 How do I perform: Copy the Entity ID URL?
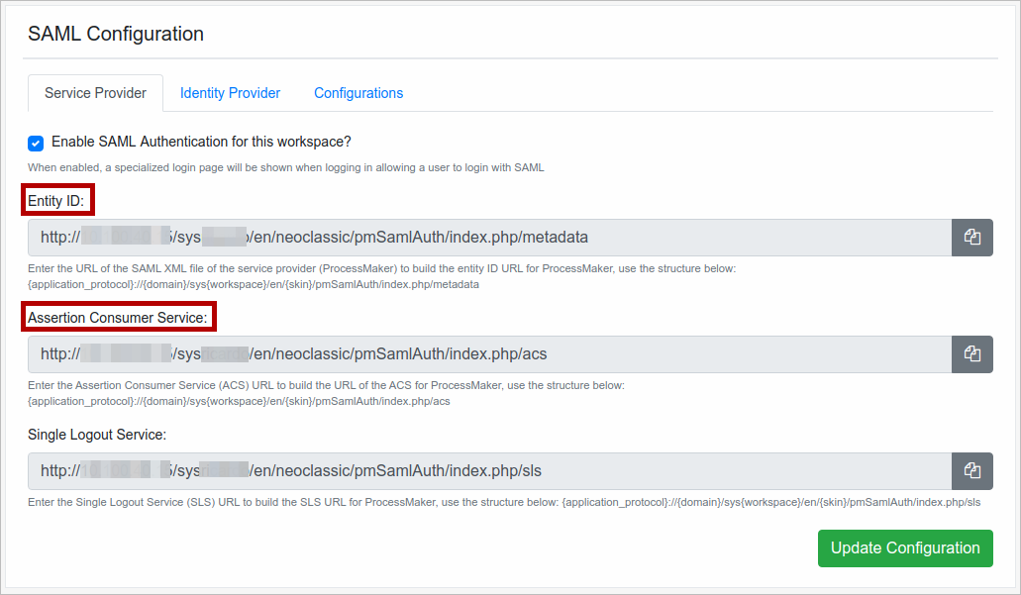(x=971, y=238)
